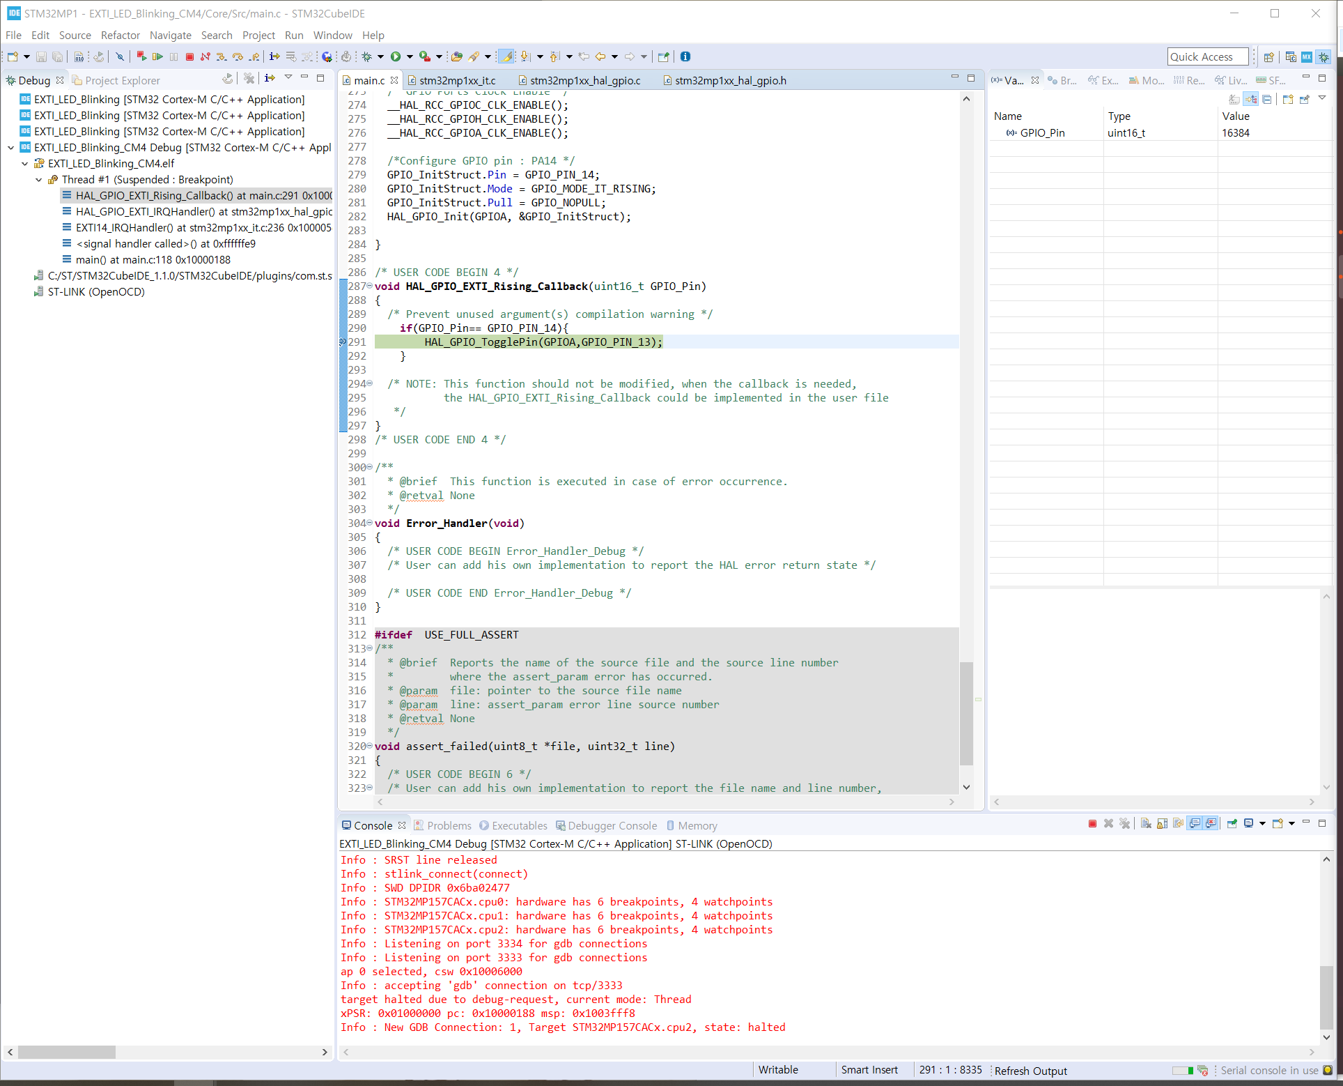
Task: Click the Terminate and Relaunch icon
Action: (x=141, y=56)
